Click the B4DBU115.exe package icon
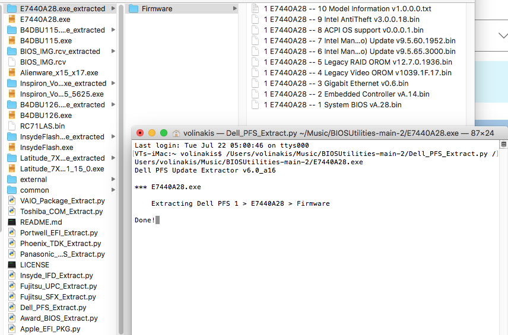Image resolution: width=508 pixels, height=335 pixels. coord(12,41)
